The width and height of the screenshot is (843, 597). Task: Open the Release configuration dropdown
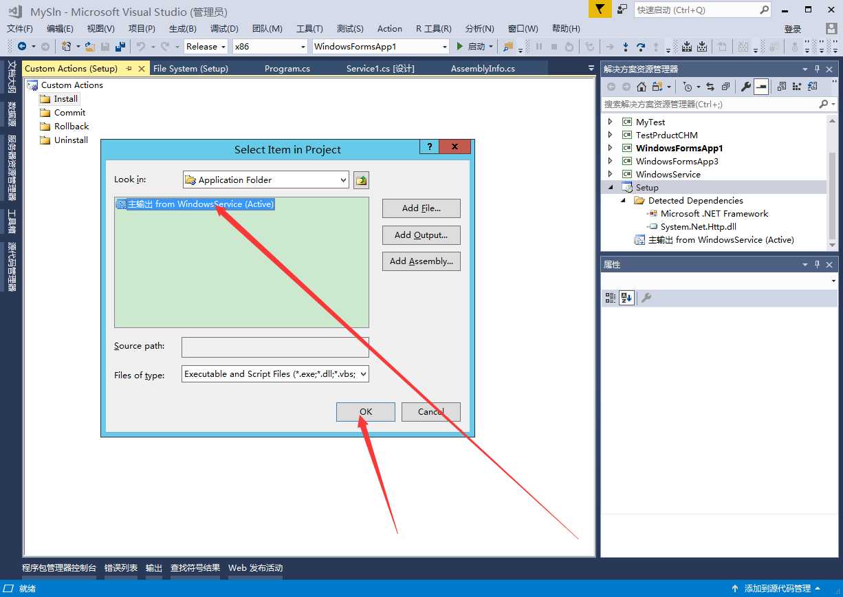point(223,47)
